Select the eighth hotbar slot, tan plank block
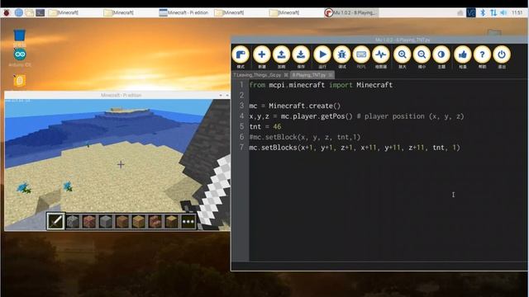Image resolution: width=529 pixels, height=297 pixels. point(171,221)
